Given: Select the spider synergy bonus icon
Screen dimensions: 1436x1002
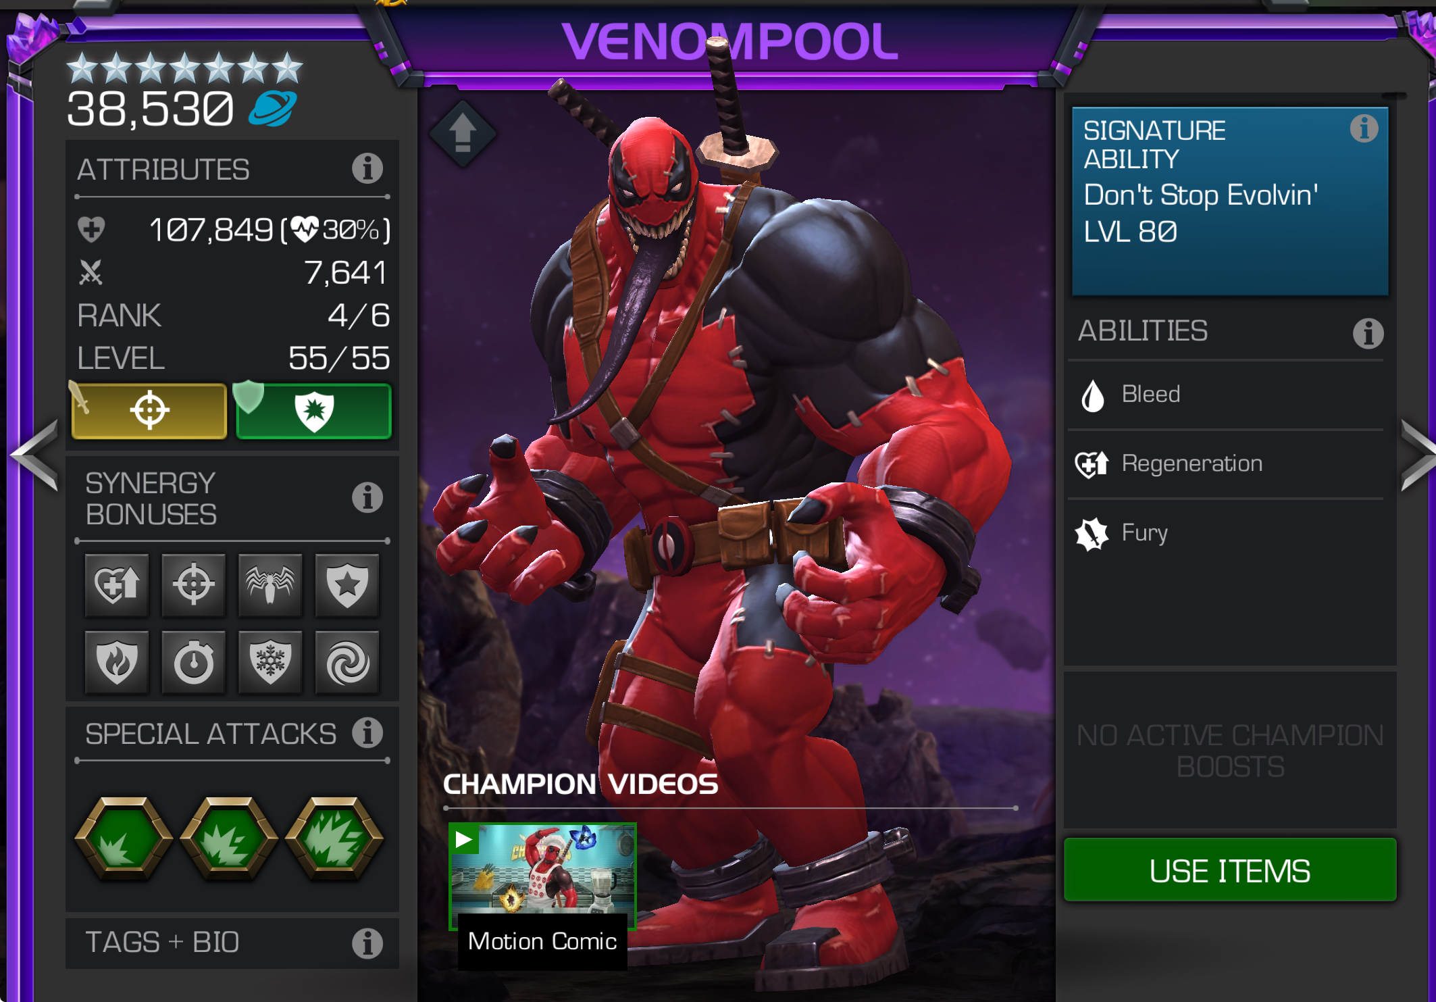Looking at the screenshot, I should [270, 585].
